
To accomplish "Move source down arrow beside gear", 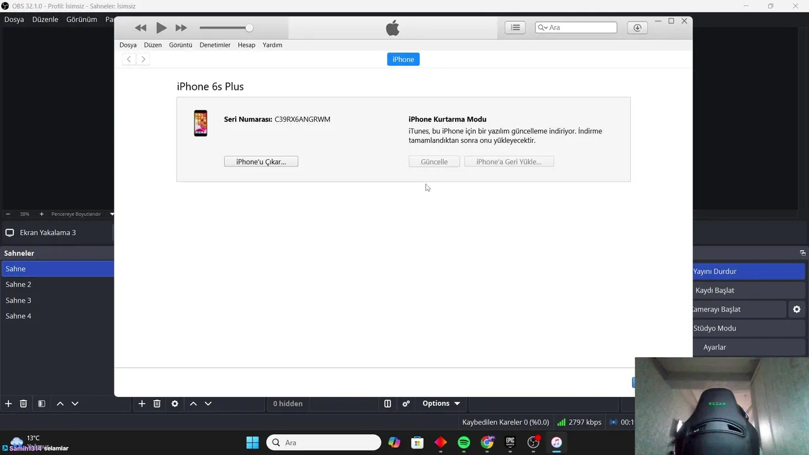I will 208,404.
